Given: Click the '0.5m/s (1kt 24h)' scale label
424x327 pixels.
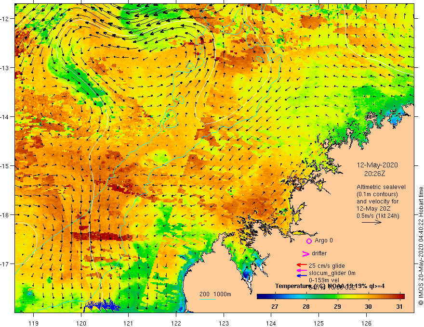Looking at the screenshot, I should click(x=378, y=216).
